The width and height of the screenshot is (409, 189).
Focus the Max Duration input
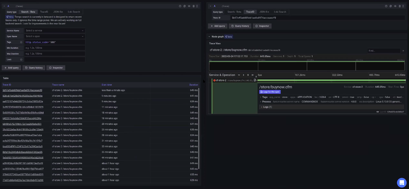click(55, 54)
